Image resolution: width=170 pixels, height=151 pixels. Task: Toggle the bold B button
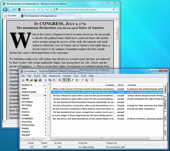pos(68,80)
